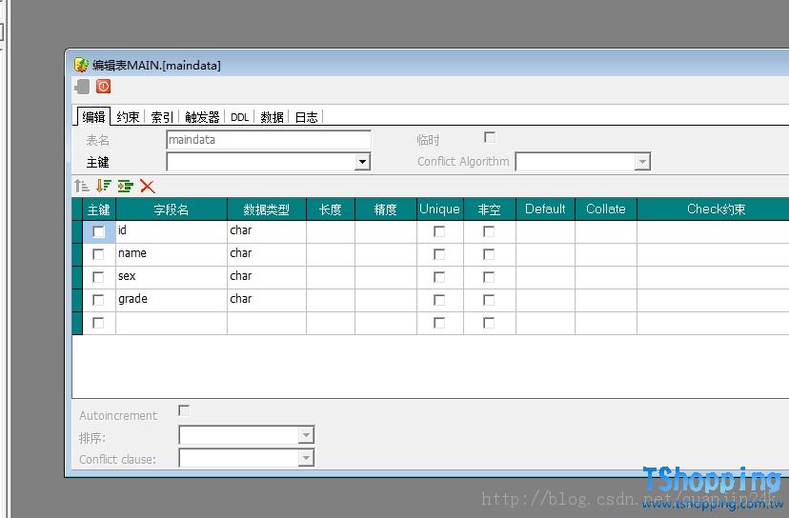789x518 pixels.
Task: Switch to the 约束 tab
Action: (x=128, y=117)
